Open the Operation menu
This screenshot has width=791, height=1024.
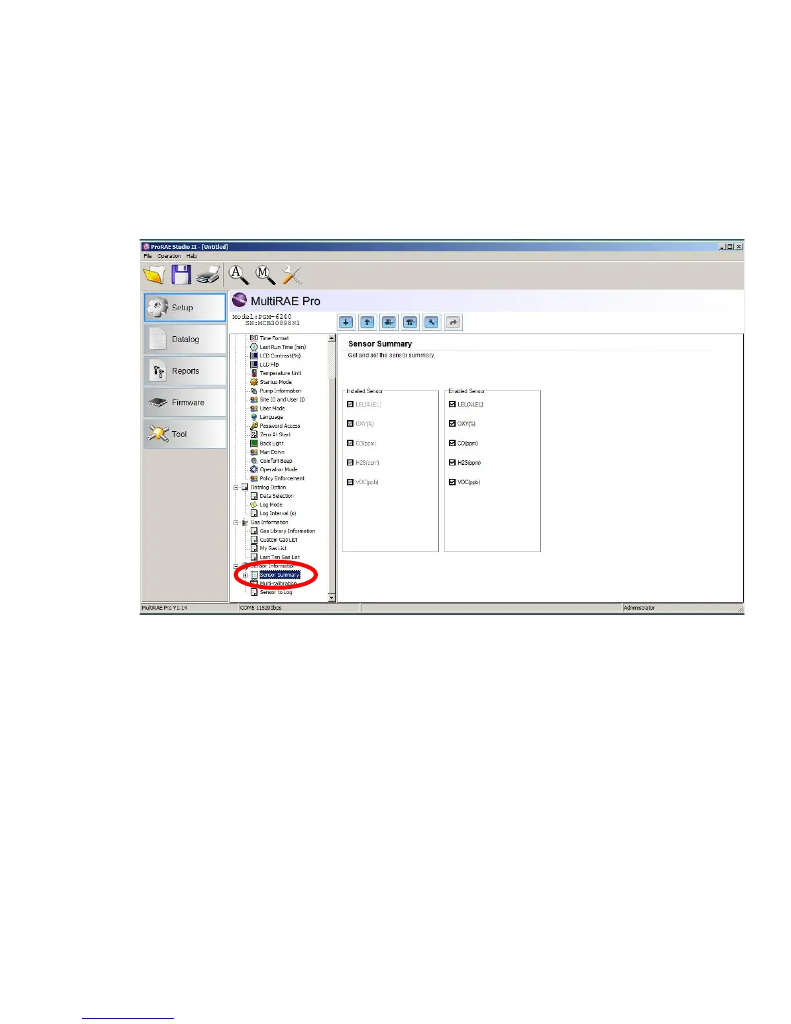[169, 256]
